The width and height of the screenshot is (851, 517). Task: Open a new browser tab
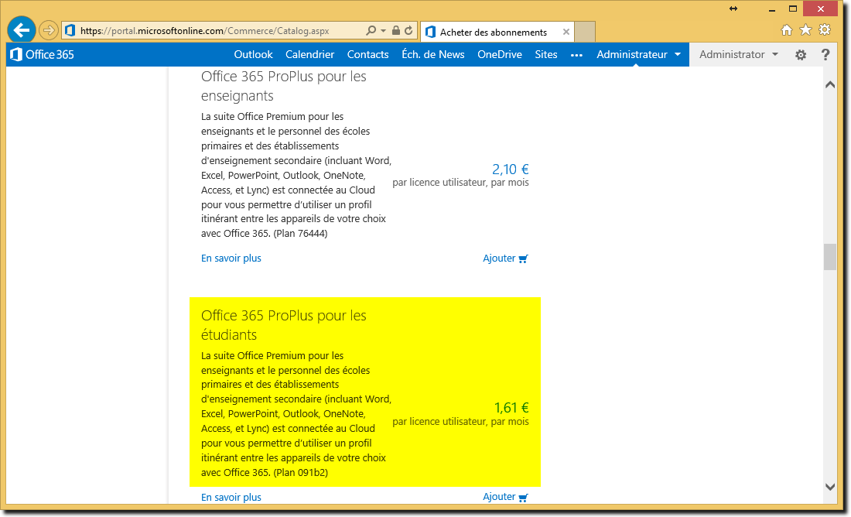click(x=585, y=32)
